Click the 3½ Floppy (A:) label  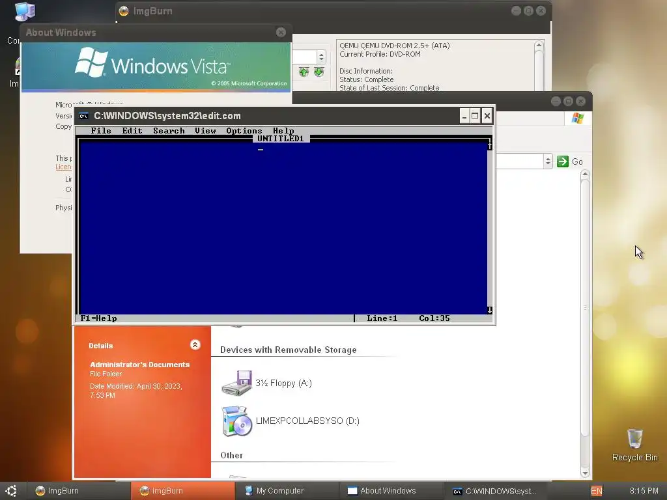click(283, 383)
